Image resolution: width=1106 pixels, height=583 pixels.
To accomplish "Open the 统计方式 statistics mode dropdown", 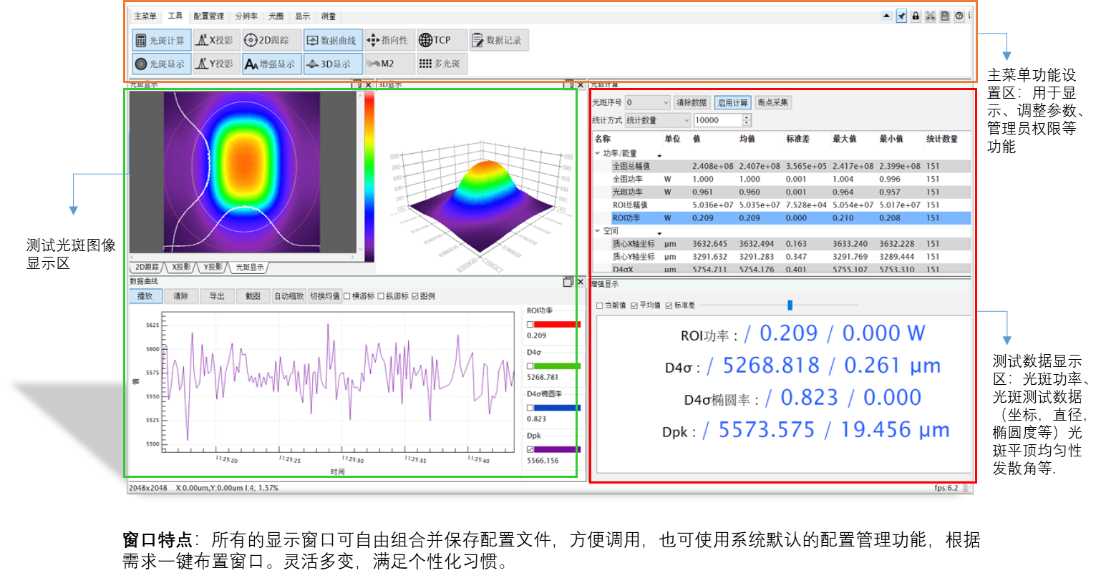I will coord(657,121).
